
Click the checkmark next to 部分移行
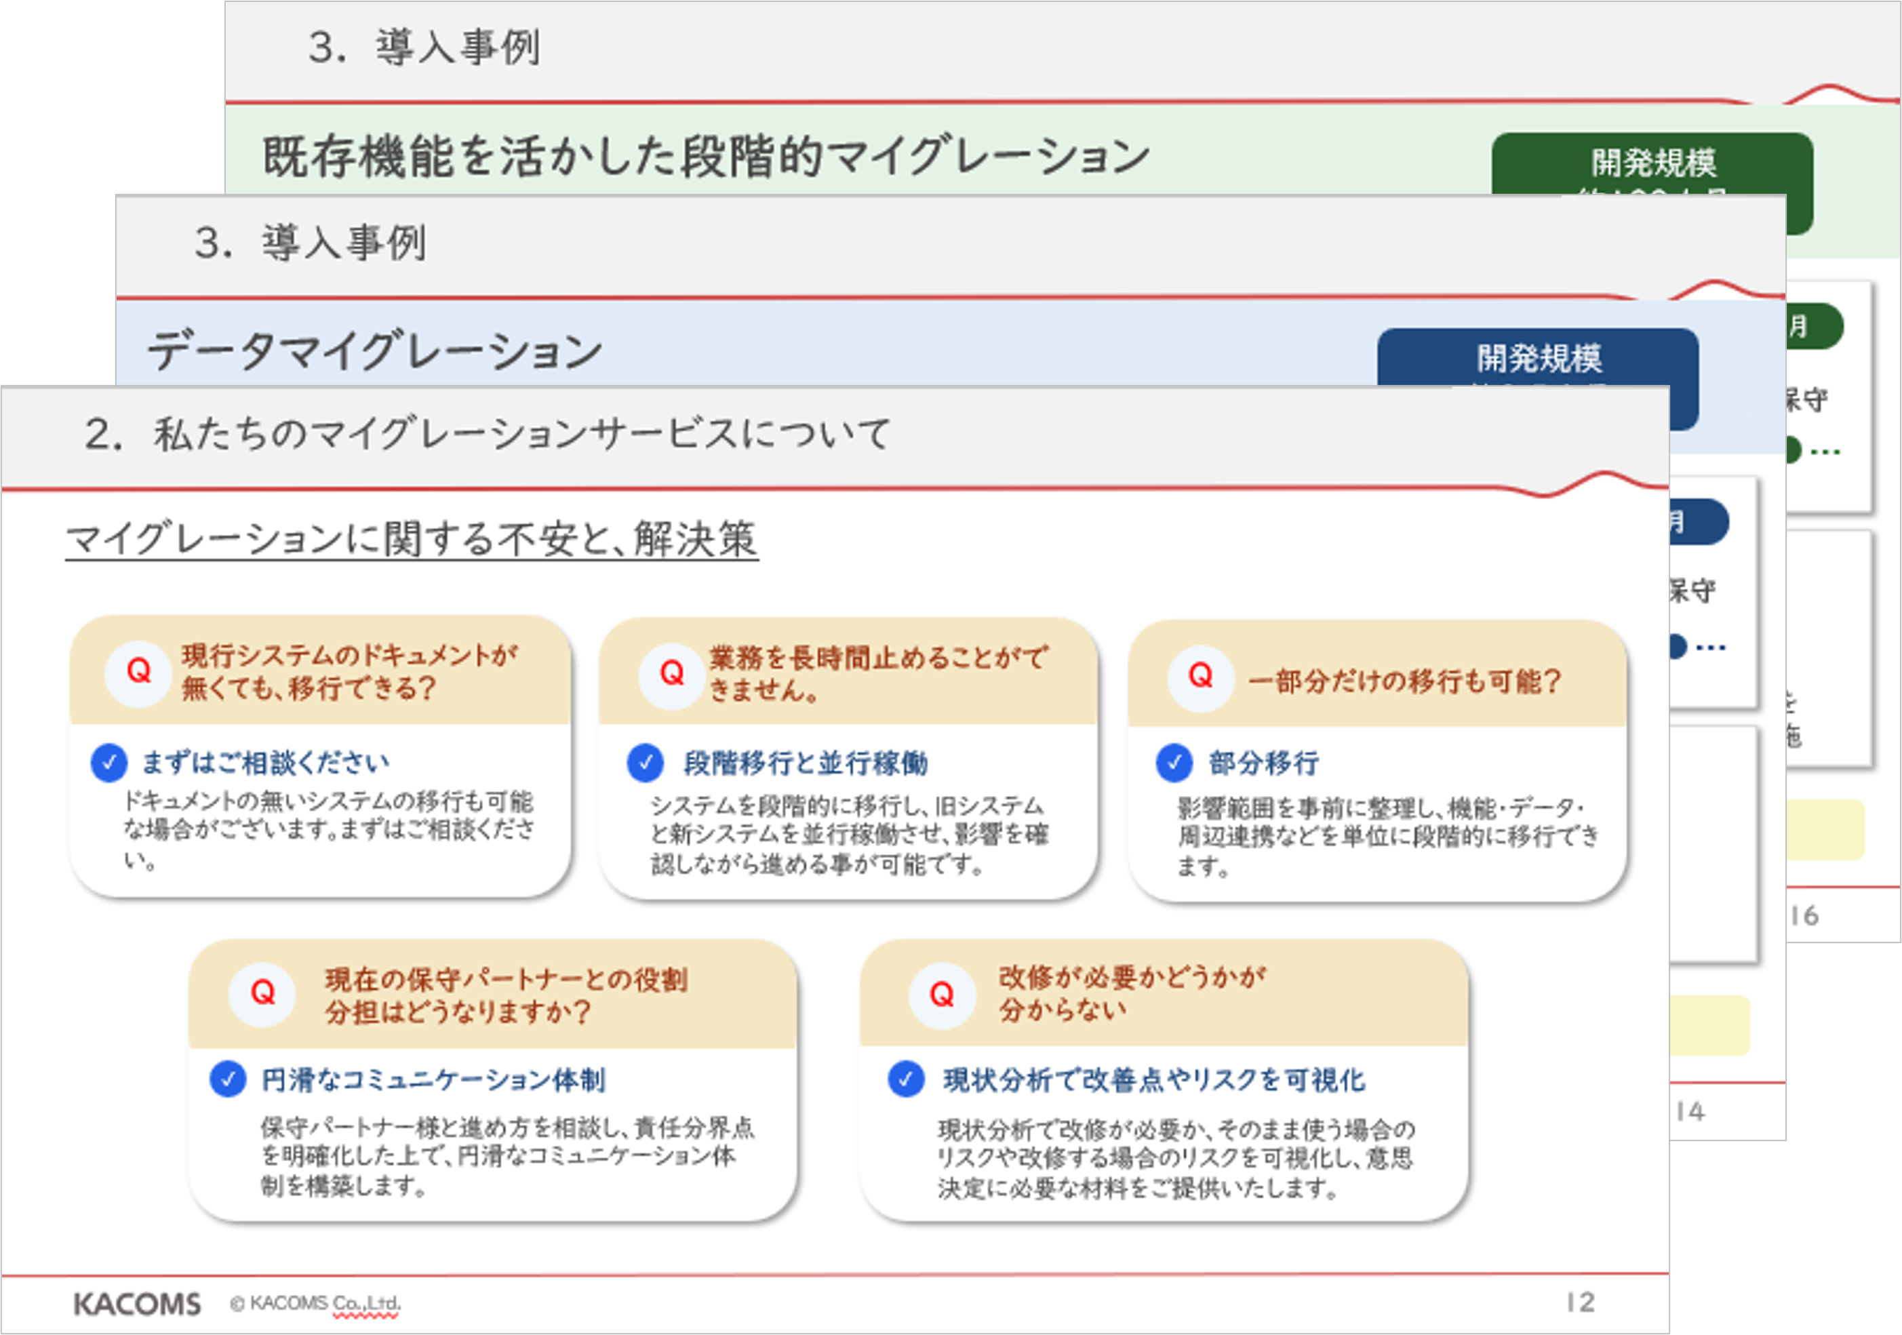(x=1174, y=763)
